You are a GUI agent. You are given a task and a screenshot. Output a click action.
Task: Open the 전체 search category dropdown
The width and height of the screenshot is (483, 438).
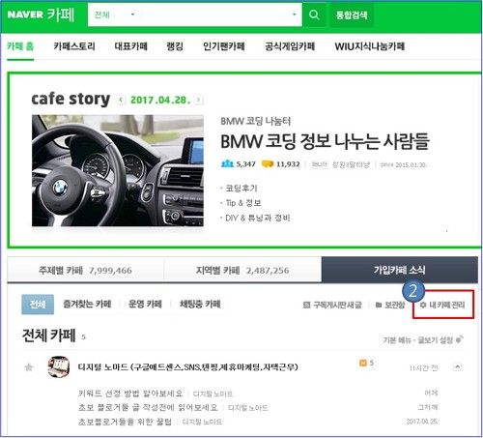[114, 15]
